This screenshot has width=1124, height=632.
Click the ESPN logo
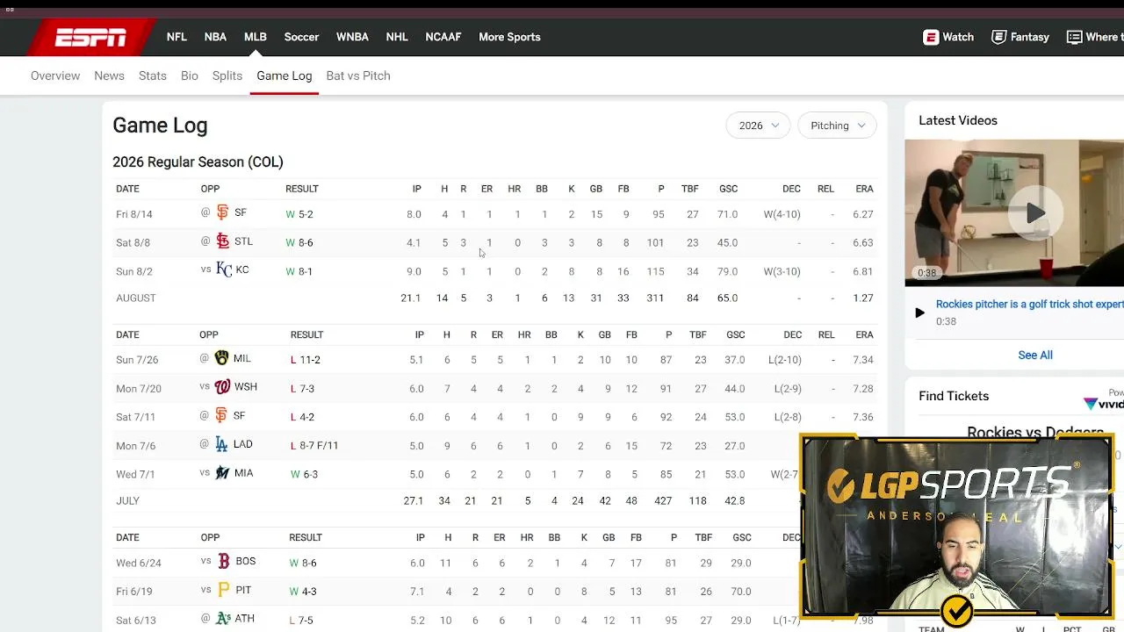pyautogui.click(x=90, y=37)
